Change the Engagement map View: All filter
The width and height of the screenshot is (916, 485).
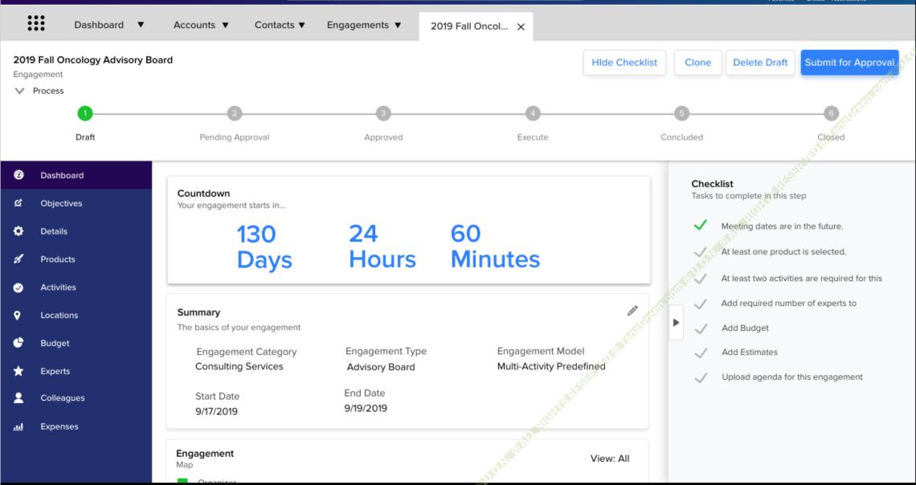pyautogui.click(x=610, y=459)
